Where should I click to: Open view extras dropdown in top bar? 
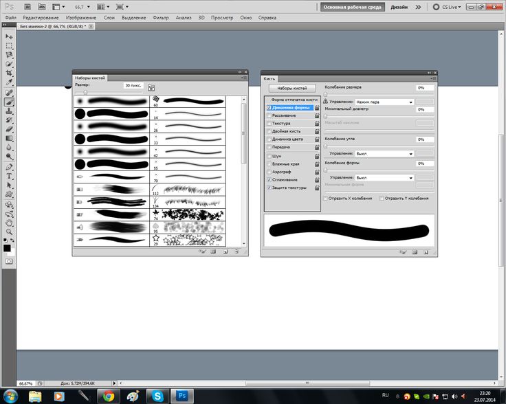tap(58, 7)
